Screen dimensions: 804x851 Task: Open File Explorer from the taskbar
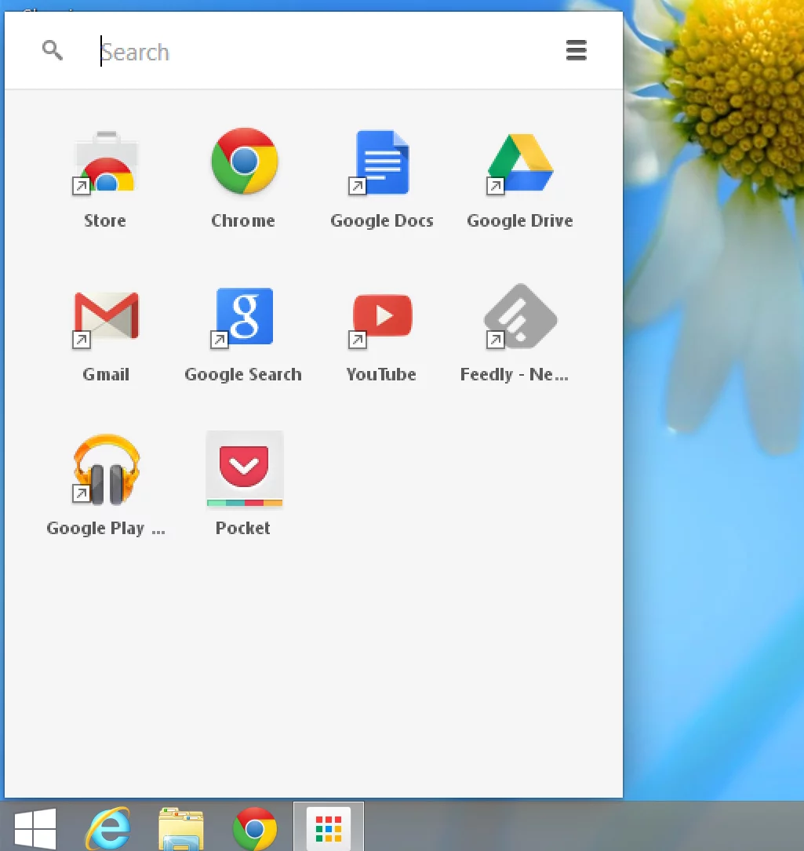180,825
